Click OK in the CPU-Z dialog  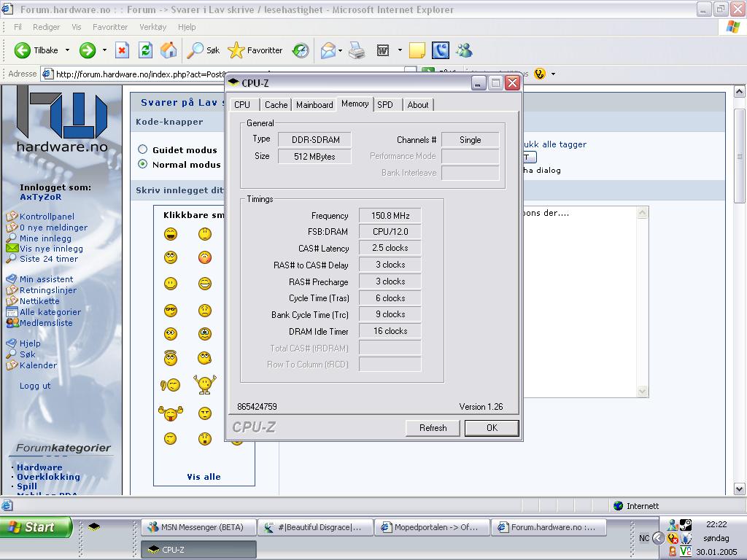492,427
